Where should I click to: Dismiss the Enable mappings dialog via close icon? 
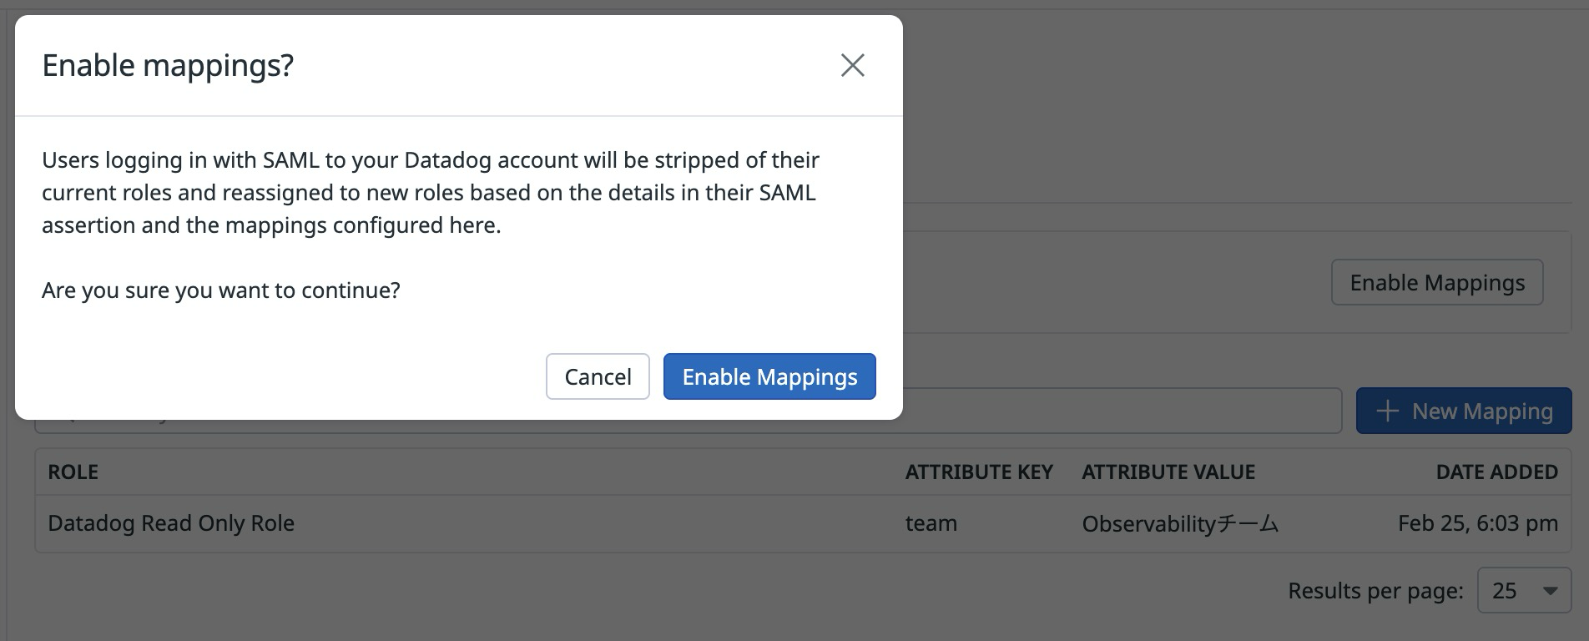[853, 65]
